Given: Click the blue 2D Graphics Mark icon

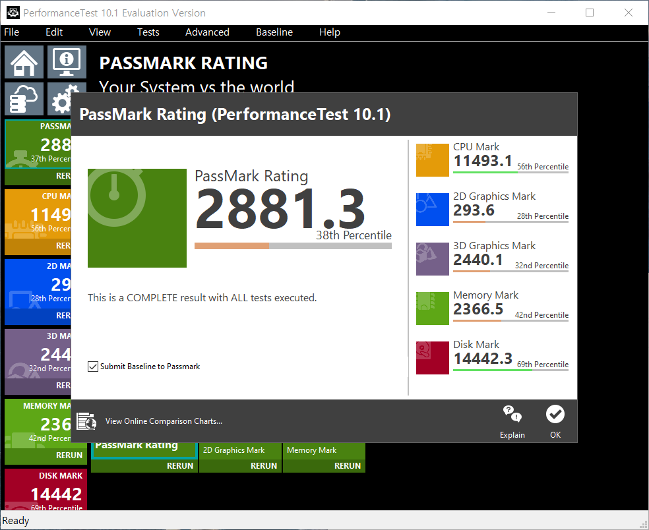Looking at the screenshot, I should (433, 210).
